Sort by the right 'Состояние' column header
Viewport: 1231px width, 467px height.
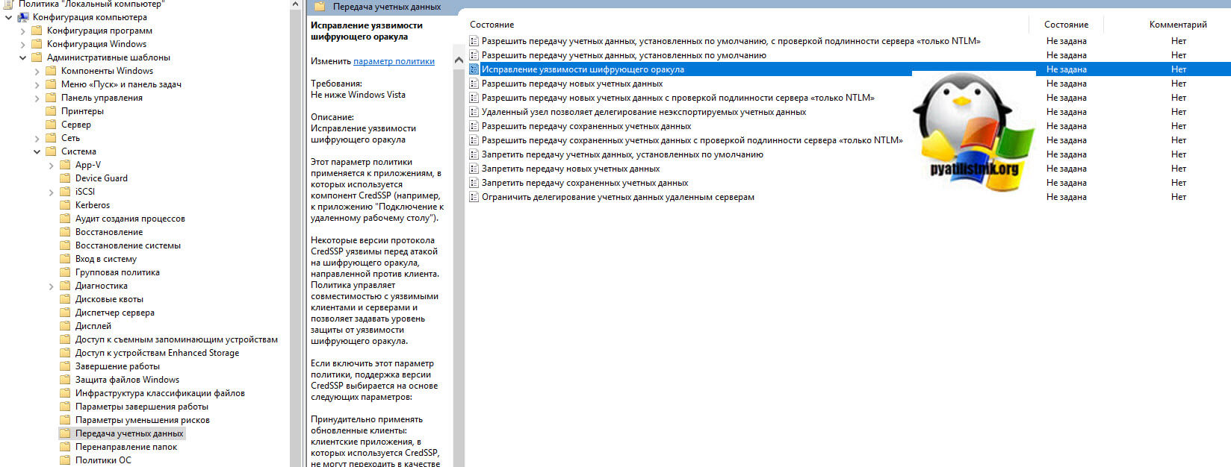[1066, 25]
